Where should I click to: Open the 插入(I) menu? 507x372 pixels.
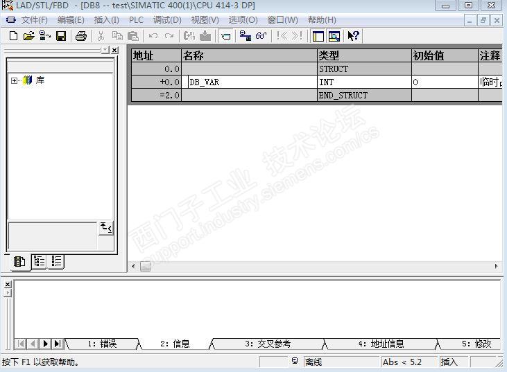106,20
